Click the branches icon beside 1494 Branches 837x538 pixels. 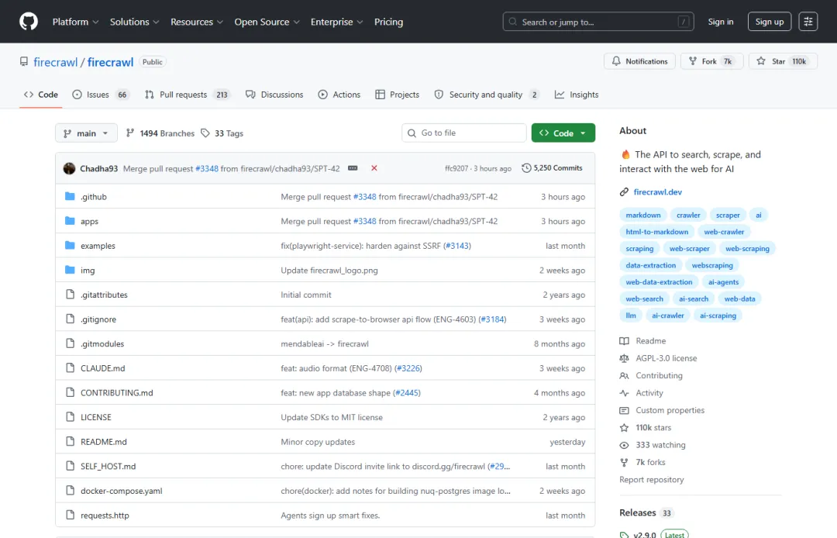130,133
